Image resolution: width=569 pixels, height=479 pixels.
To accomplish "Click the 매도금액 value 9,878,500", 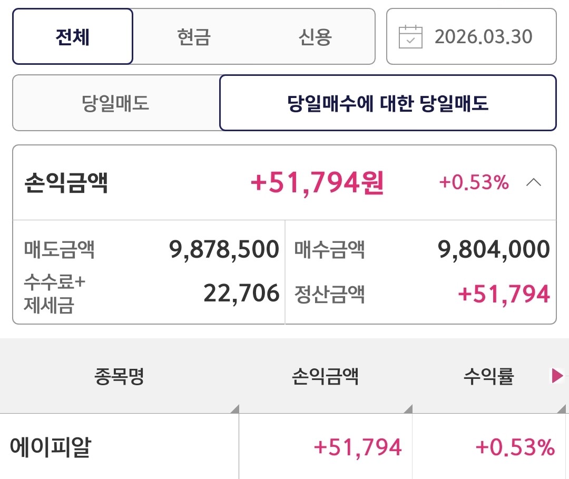I will pos(224,249).
